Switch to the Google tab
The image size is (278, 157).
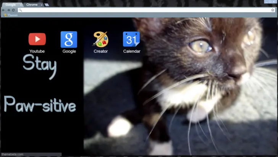[x=10, y=5]
